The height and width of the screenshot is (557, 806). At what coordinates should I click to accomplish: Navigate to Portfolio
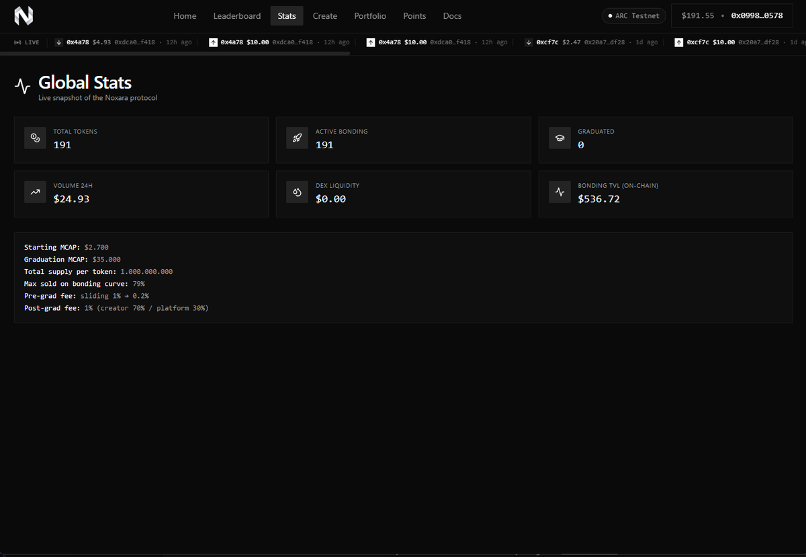(x=370, y=15)
